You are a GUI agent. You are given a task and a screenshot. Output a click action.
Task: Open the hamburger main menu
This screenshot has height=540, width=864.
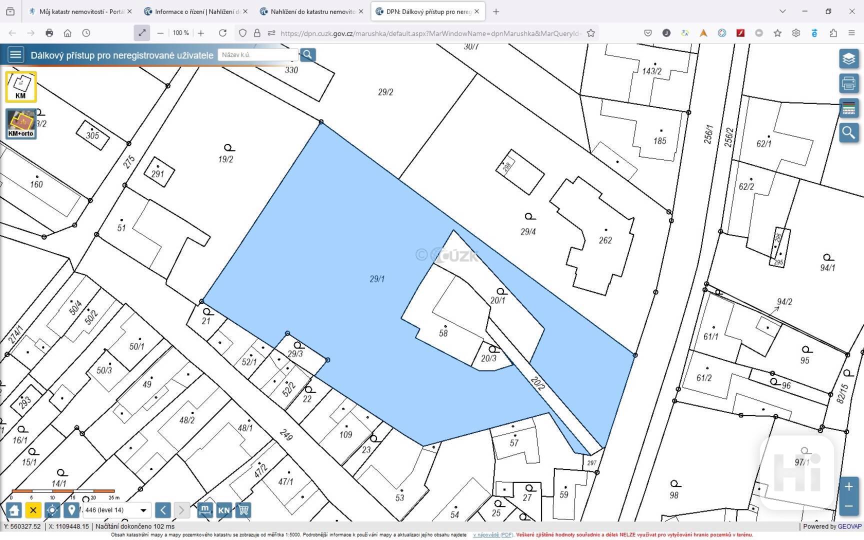click(15, 54)
